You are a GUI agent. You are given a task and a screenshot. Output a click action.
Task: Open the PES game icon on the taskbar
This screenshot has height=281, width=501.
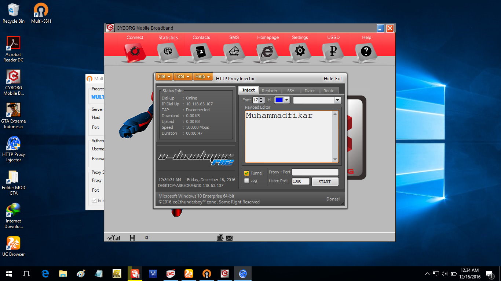(x=117, y=274)
